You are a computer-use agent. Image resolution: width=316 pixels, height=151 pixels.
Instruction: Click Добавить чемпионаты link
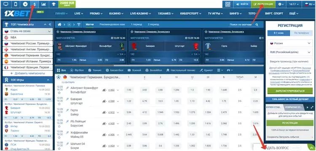pyautogui.click(x=28, y=73)
